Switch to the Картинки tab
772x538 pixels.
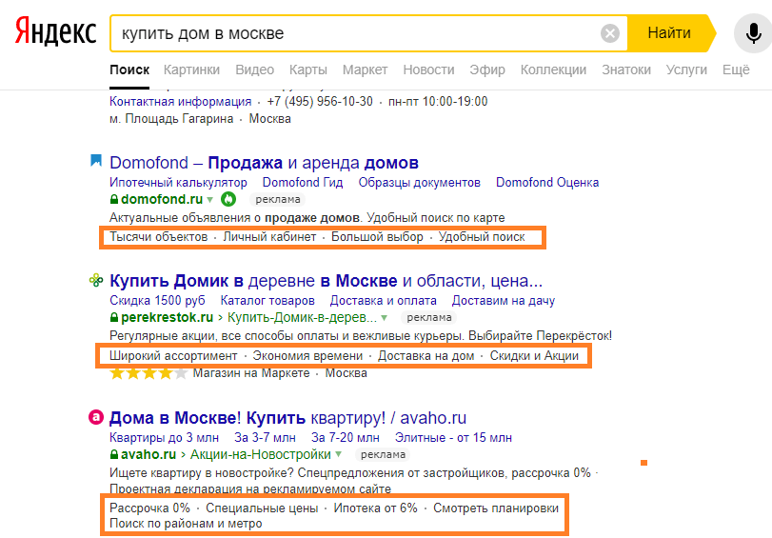(191, 70)
